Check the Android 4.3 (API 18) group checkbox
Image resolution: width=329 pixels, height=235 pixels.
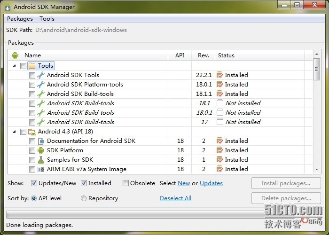pos(23,132)
